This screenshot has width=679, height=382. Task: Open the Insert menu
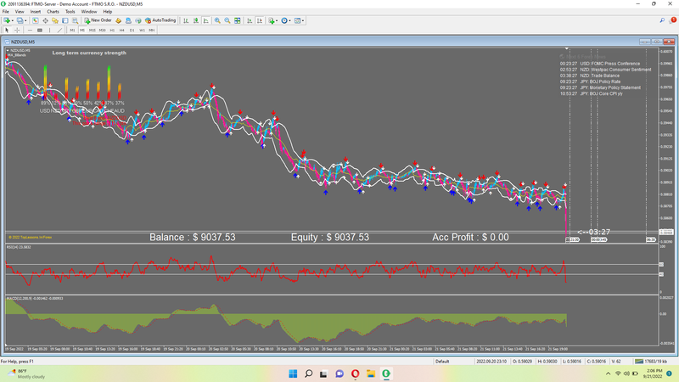tap(36, 12)
